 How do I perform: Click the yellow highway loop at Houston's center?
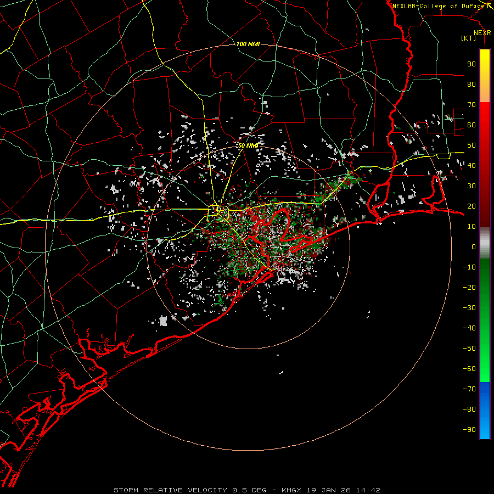click(218, 214)
